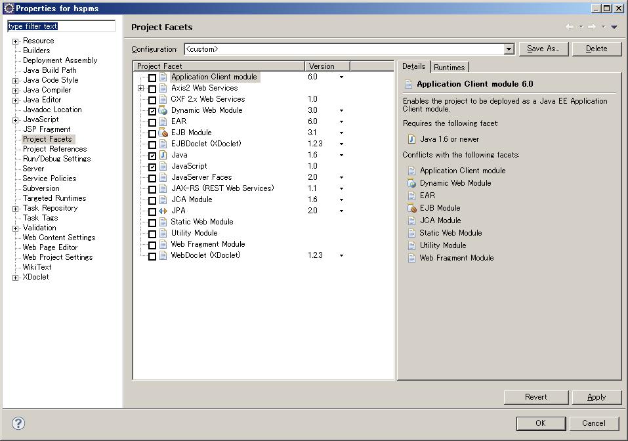Uncheck the Java facet checkbox
The image size is (628, 441).
tap(152, 156)
